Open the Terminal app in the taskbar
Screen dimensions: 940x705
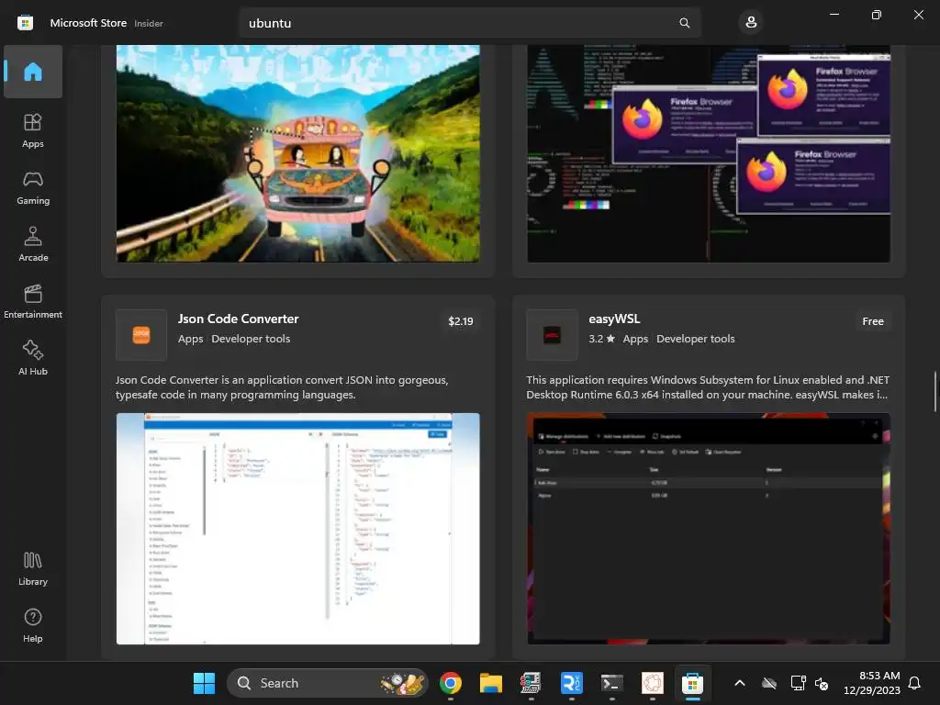click(x=611, y=683)
